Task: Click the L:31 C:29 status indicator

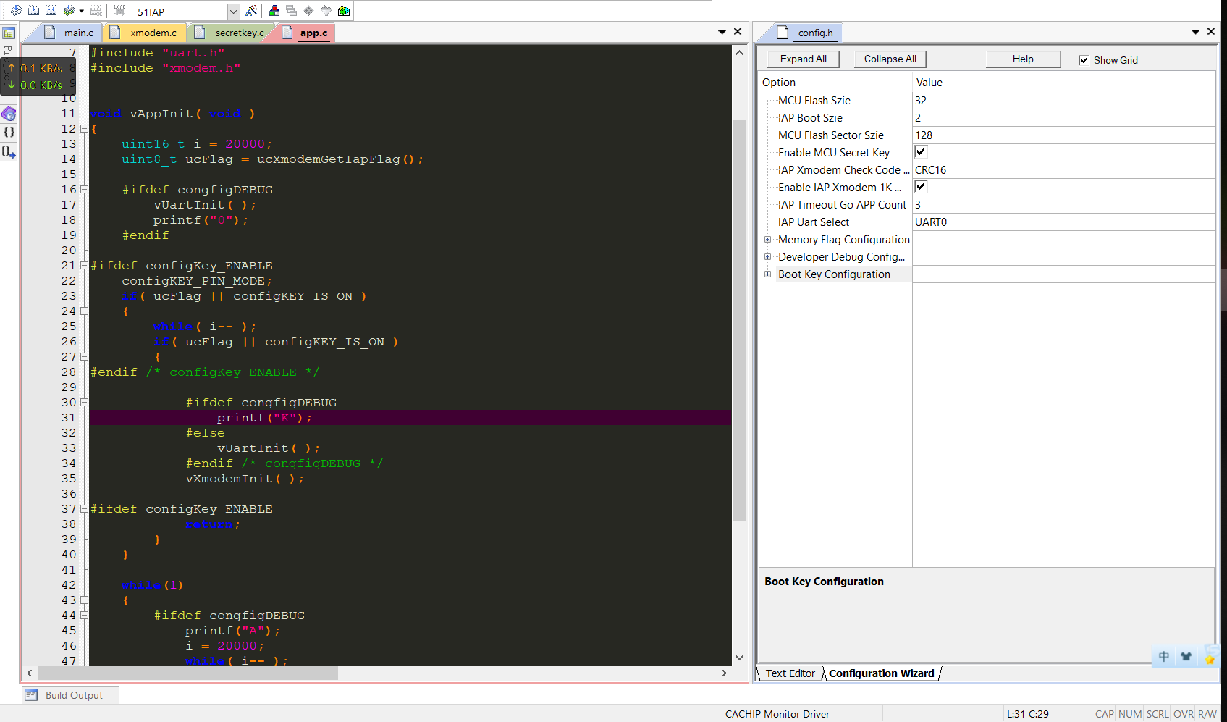Action: tap(1027, 714)
